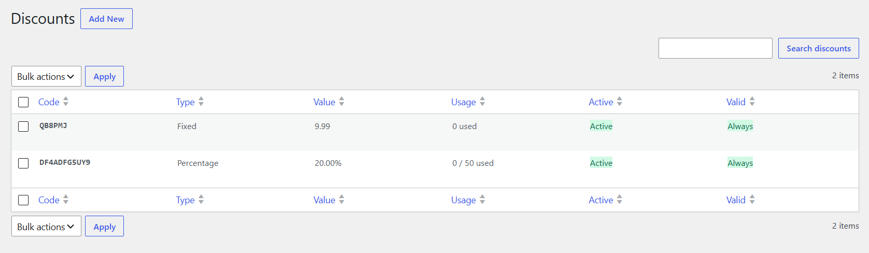Click the Percentage type cell
This screenshot has width=869, height=253.
[x=198, y=163]
